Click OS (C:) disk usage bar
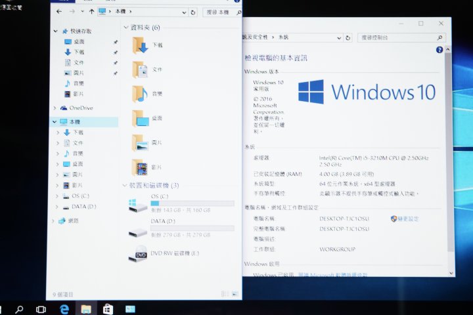 point(192,203)
